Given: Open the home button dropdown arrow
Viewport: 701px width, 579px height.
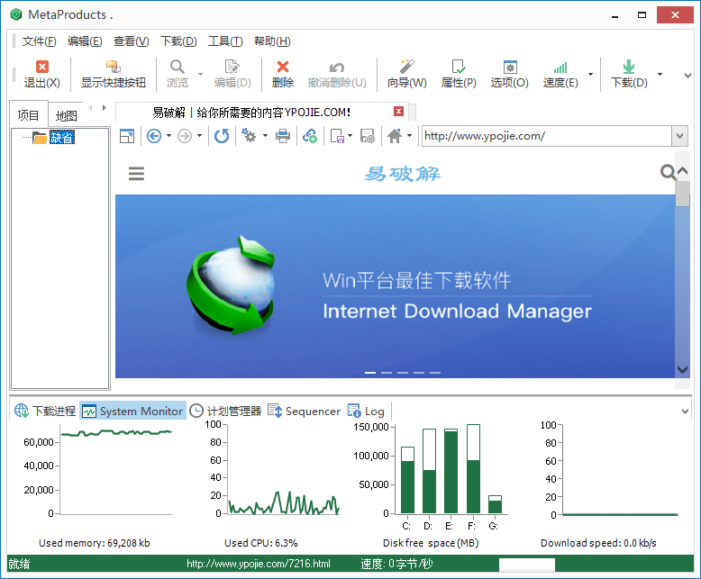Looking at the screenshot, I should (409, 136).
